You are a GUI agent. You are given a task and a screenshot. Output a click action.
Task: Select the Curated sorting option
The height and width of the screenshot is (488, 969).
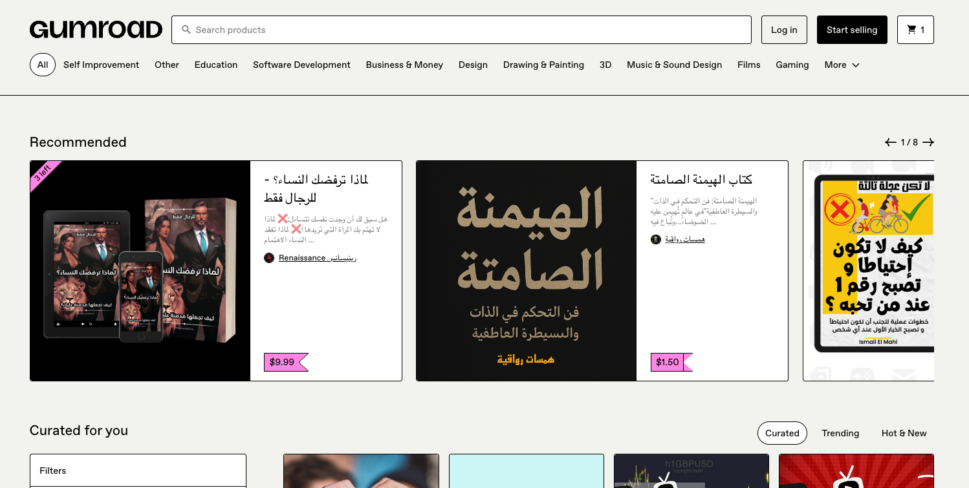[782, 433]
